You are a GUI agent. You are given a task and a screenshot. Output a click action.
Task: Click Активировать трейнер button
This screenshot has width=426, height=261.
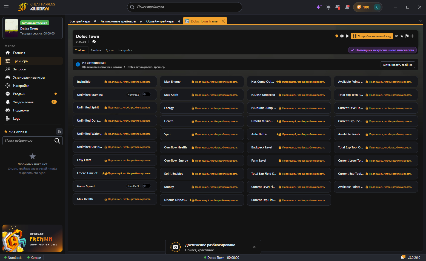(x=398, y=65)
